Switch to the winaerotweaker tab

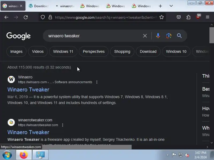coord(65,6)
